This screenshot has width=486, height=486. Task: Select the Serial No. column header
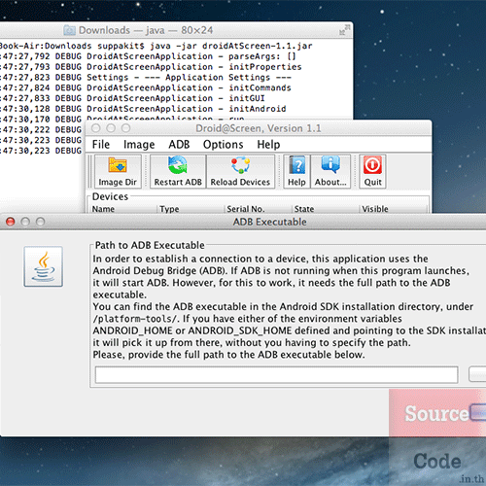pos(258,209)
